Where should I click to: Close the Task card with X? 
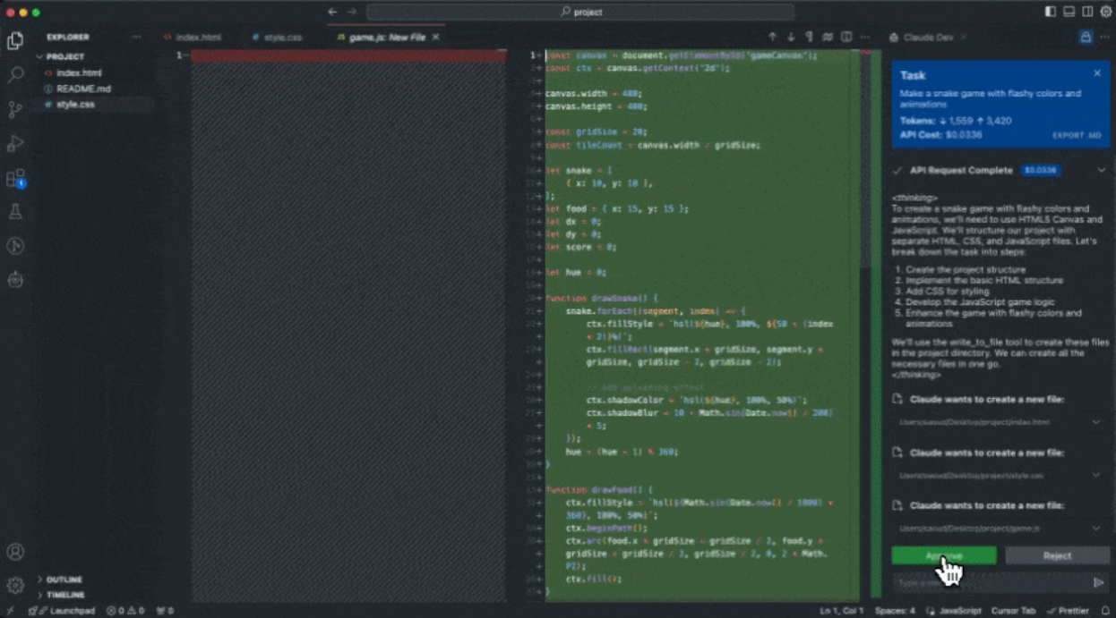(1097, 73)
